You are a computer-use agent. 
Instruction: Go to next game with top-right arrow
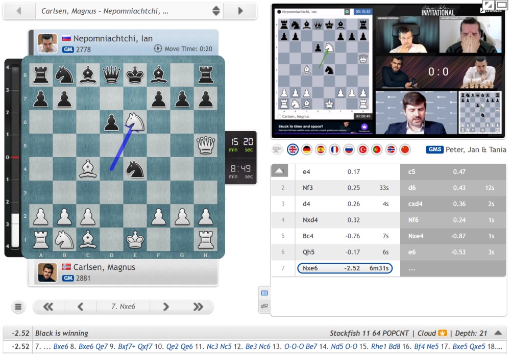240,11
